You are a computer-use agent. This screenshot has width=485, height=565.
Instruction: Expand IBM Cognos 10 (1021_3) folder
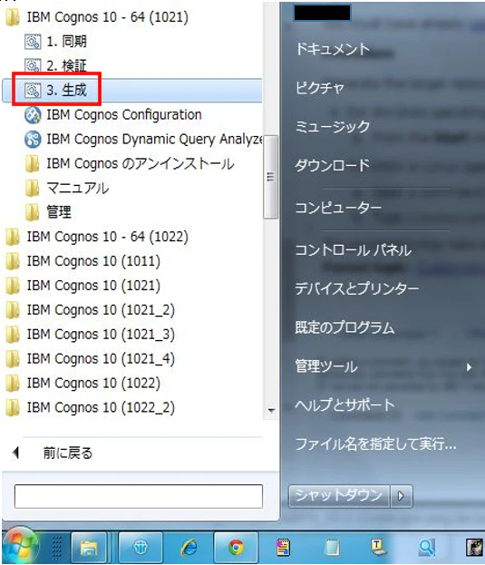pos(90,335)
